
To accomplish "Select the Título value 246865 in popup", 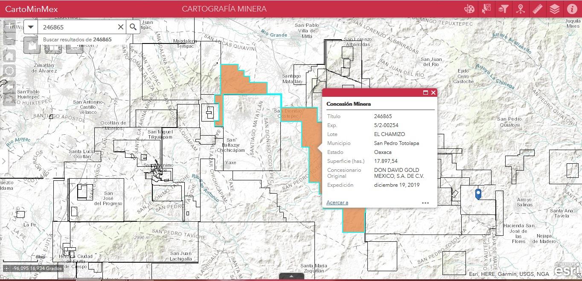I will 383,116.
